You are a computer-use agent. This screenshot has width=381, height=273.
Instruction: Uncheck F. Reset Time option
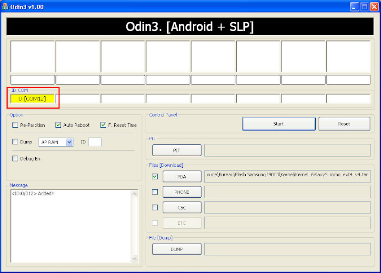103,125
